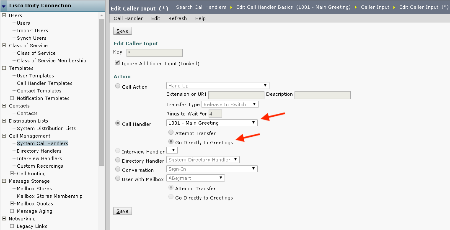Open Synch Users page
450x230 pixels.
[31, 38]
